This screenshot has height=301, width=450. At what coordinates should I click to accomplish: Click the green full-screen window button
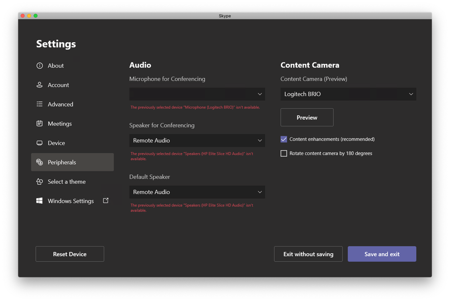click(36, 16)
